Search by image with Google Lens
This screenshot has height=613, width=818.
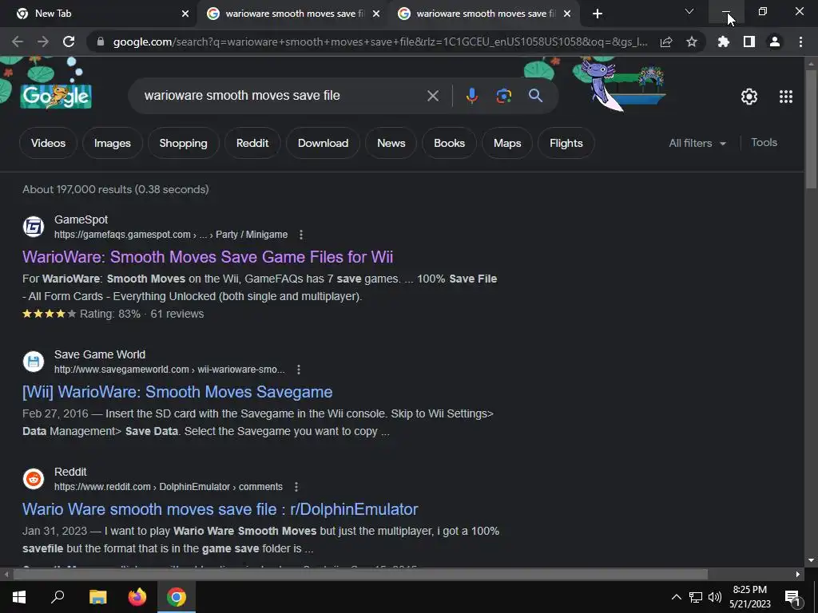(x=504, y=96)
